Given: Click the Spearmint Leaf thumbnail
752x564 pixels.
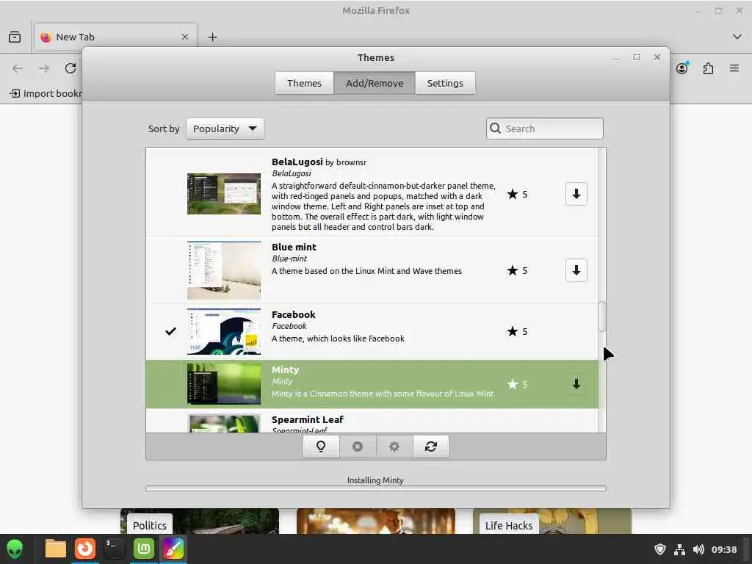Looking at the screenshot, I should (x=224, y=424).
